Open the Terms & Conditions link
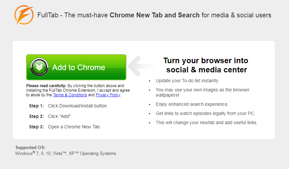The width and height of the screenshot is (289, 169). click(x=70, y=95)
